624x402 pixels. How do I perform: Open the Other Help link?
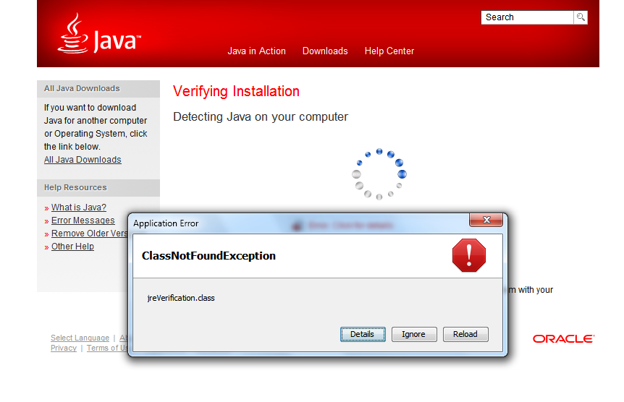click(72, 247)
